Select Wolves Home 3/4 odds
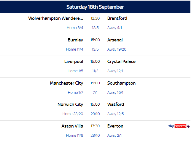 [x=75, y=28]
